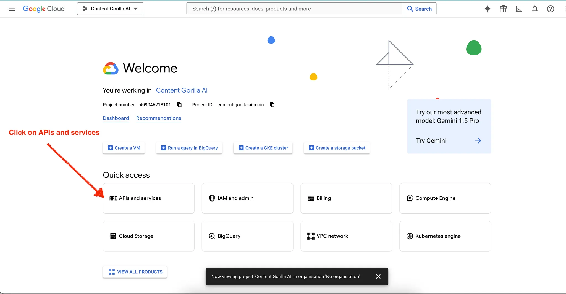Click the Kubernetes engine hexagon icon
Screen dimensions: 566x294
point(410,236)
